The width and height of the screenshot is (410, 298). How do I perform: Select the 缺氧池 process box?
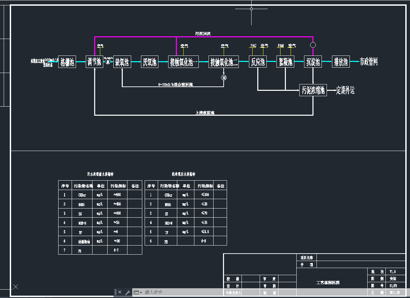click(x=122, y=62)
